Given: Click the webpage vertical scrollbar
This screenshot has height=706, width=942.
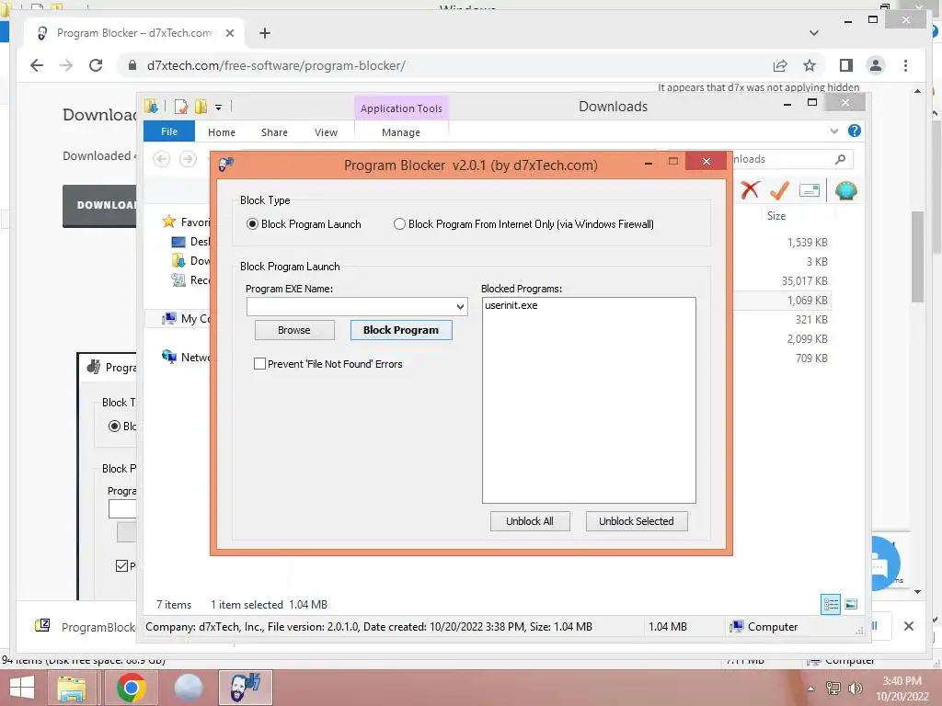Looking at the screenshot, I should 917,257.
